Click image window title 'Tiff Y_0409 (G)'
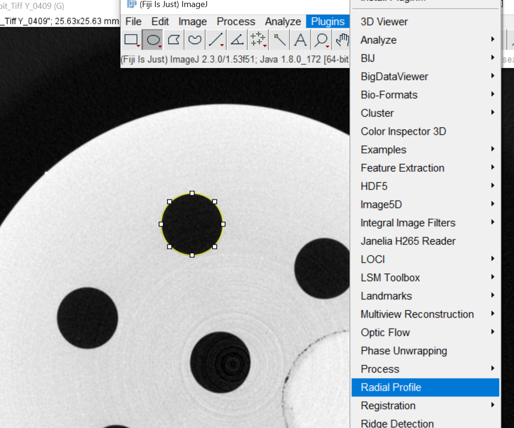Screen dimensions: 514x428 (x=32, y=6)
